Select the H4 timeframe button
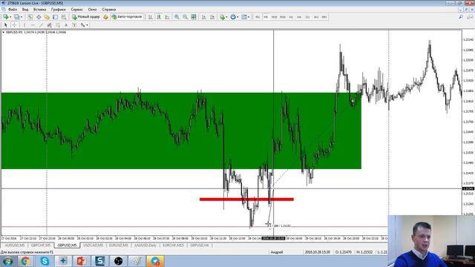The height and width of the screenshot is (267, 475). click(x=299, y=17)
